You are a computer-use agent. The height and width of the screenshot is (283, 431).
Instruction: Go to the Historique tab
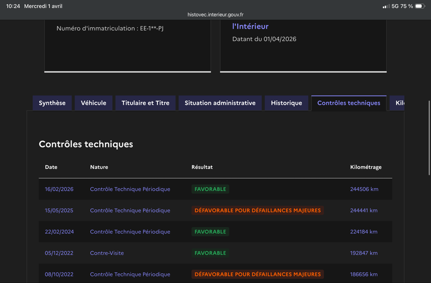(287, 103)
